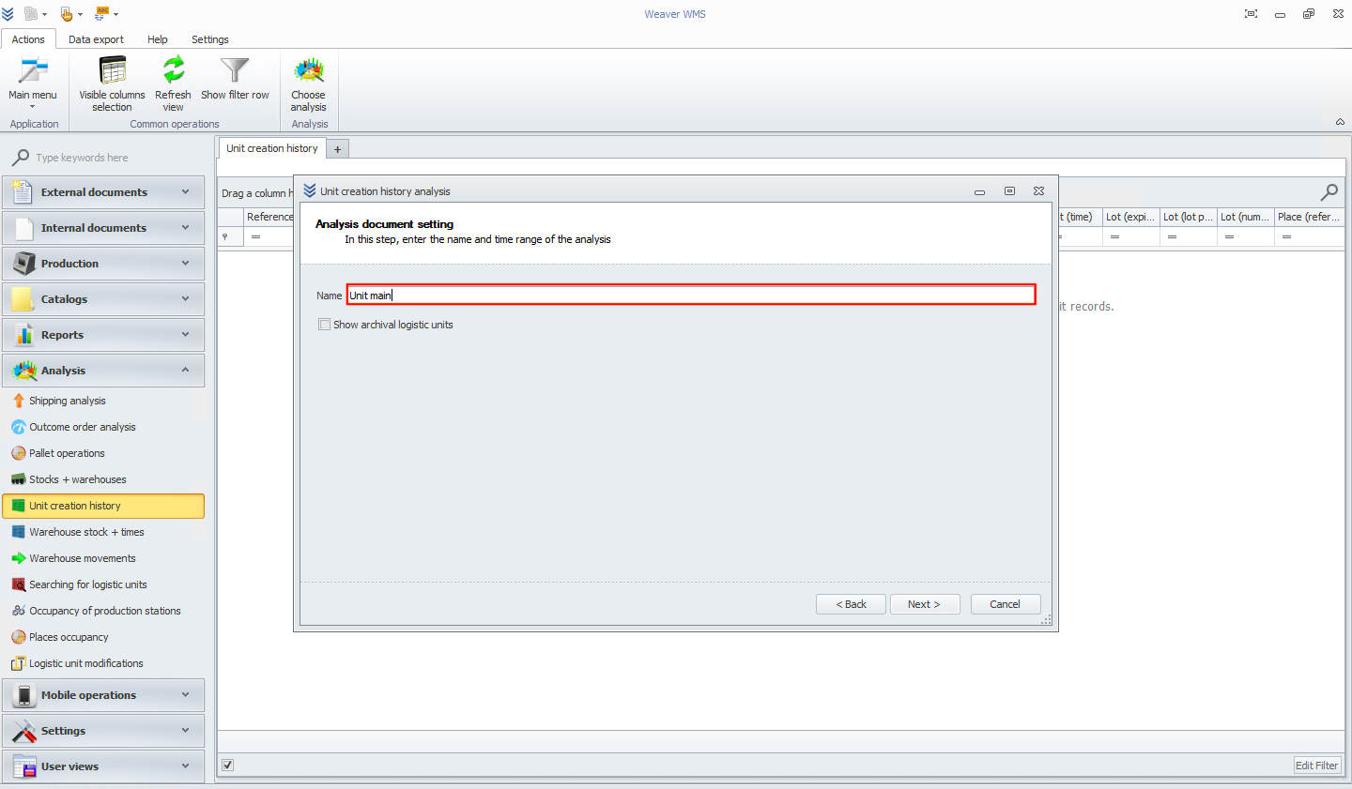Viewport: 1352px width, 789px height.
Task: Expand User views section
Action: pos(103,766)
